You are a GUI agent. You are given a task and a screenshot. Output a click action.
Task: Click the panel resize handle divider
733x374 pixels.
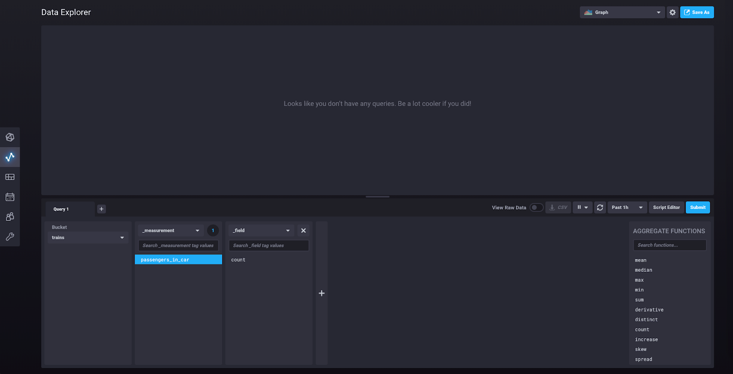[377, 197]
